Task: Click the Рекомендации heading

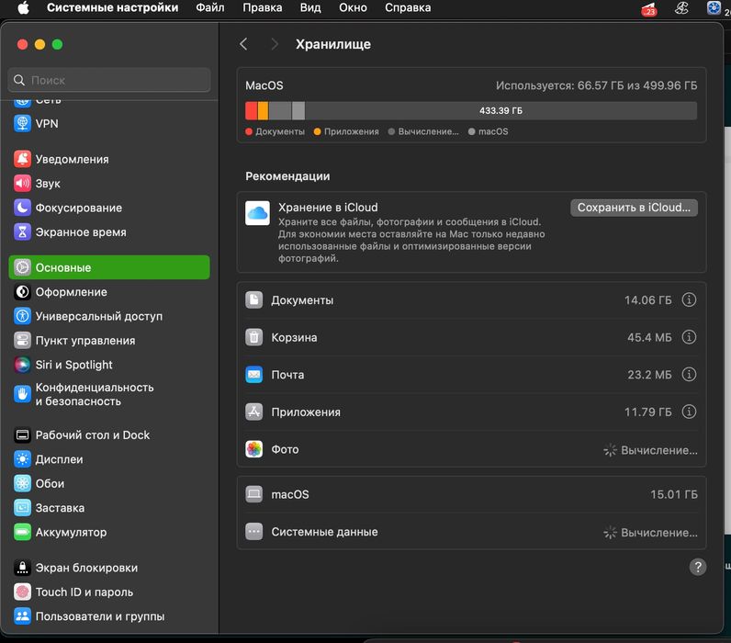Action: coord(287,176)
